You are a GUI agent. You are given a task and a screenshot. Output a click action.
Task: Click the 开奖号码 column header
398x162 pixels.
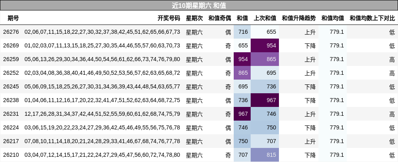(169, 18)
